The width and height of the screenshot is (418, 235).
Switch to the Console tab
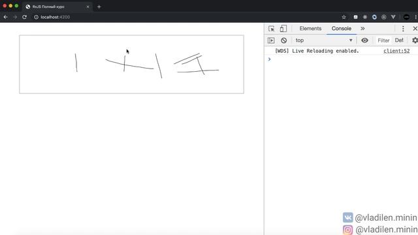341,29
